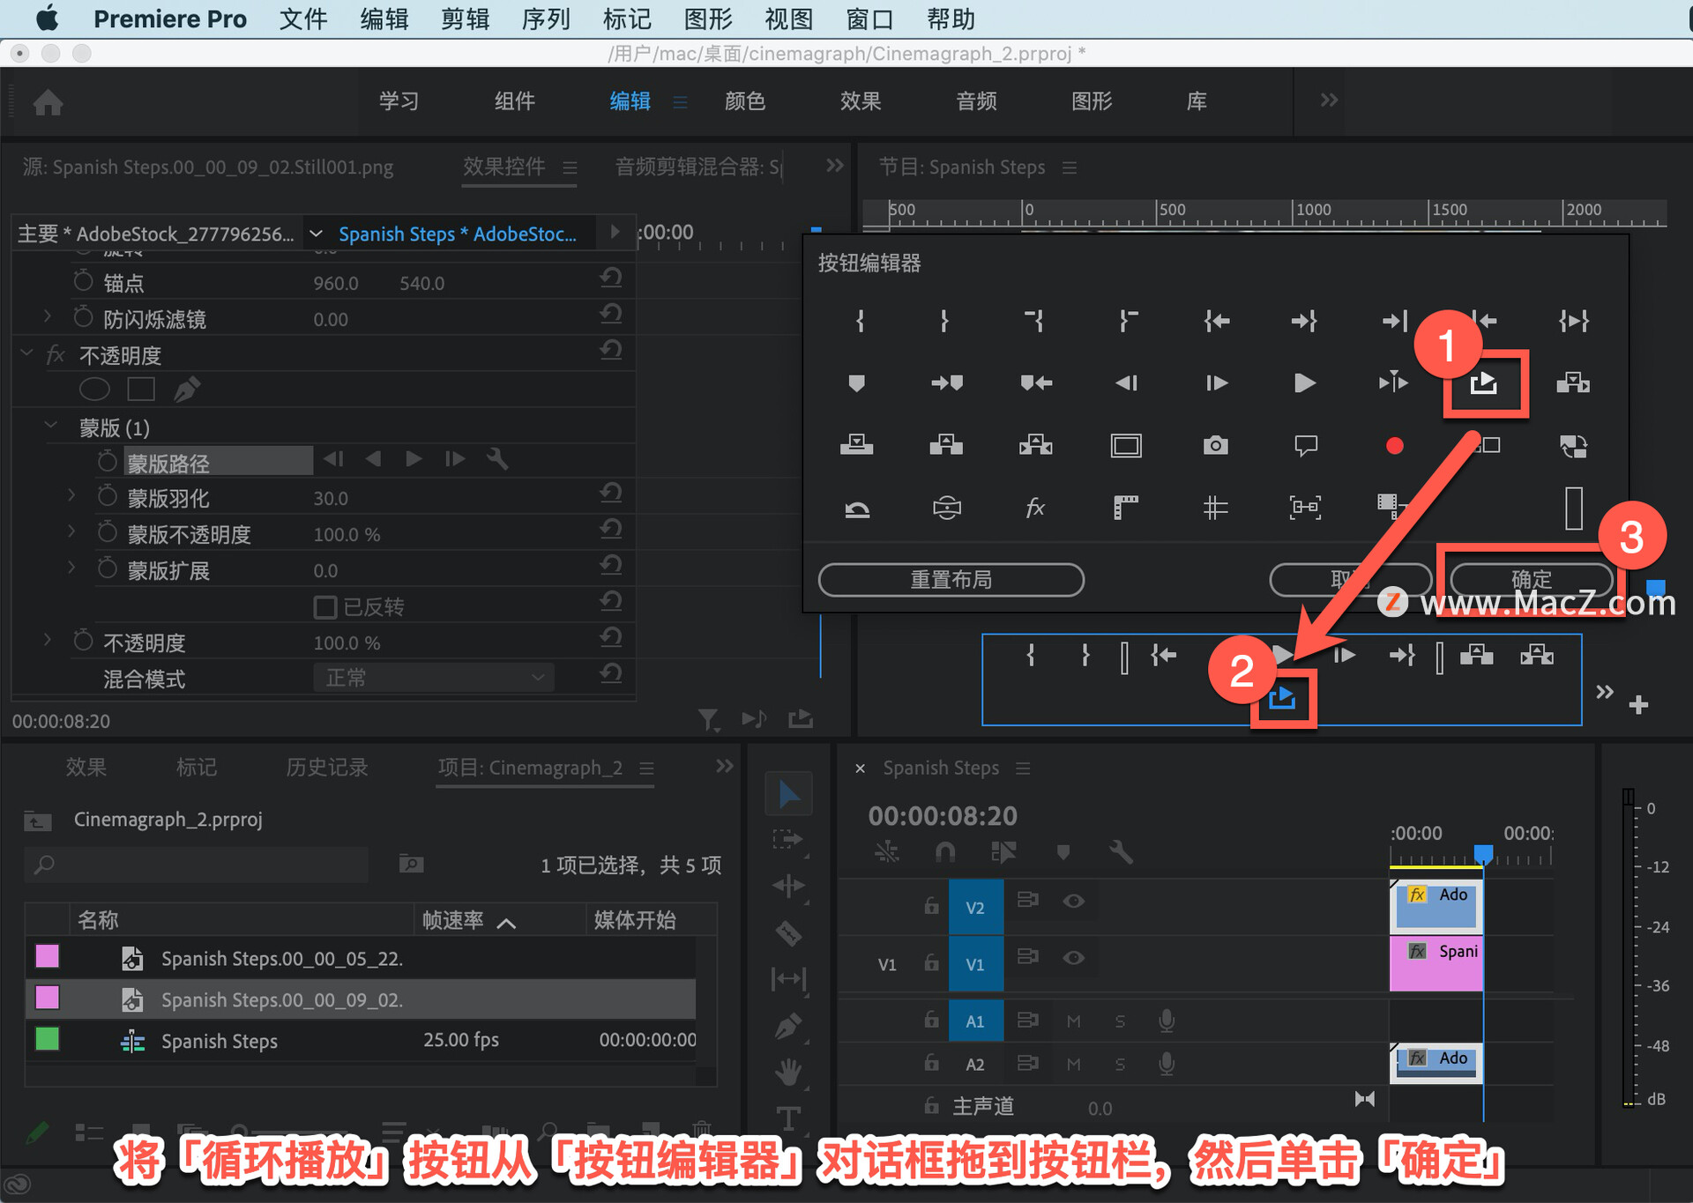Select the Go to Out icon in Button Editor
Screen dimensions: 1693x1203
1304,321
